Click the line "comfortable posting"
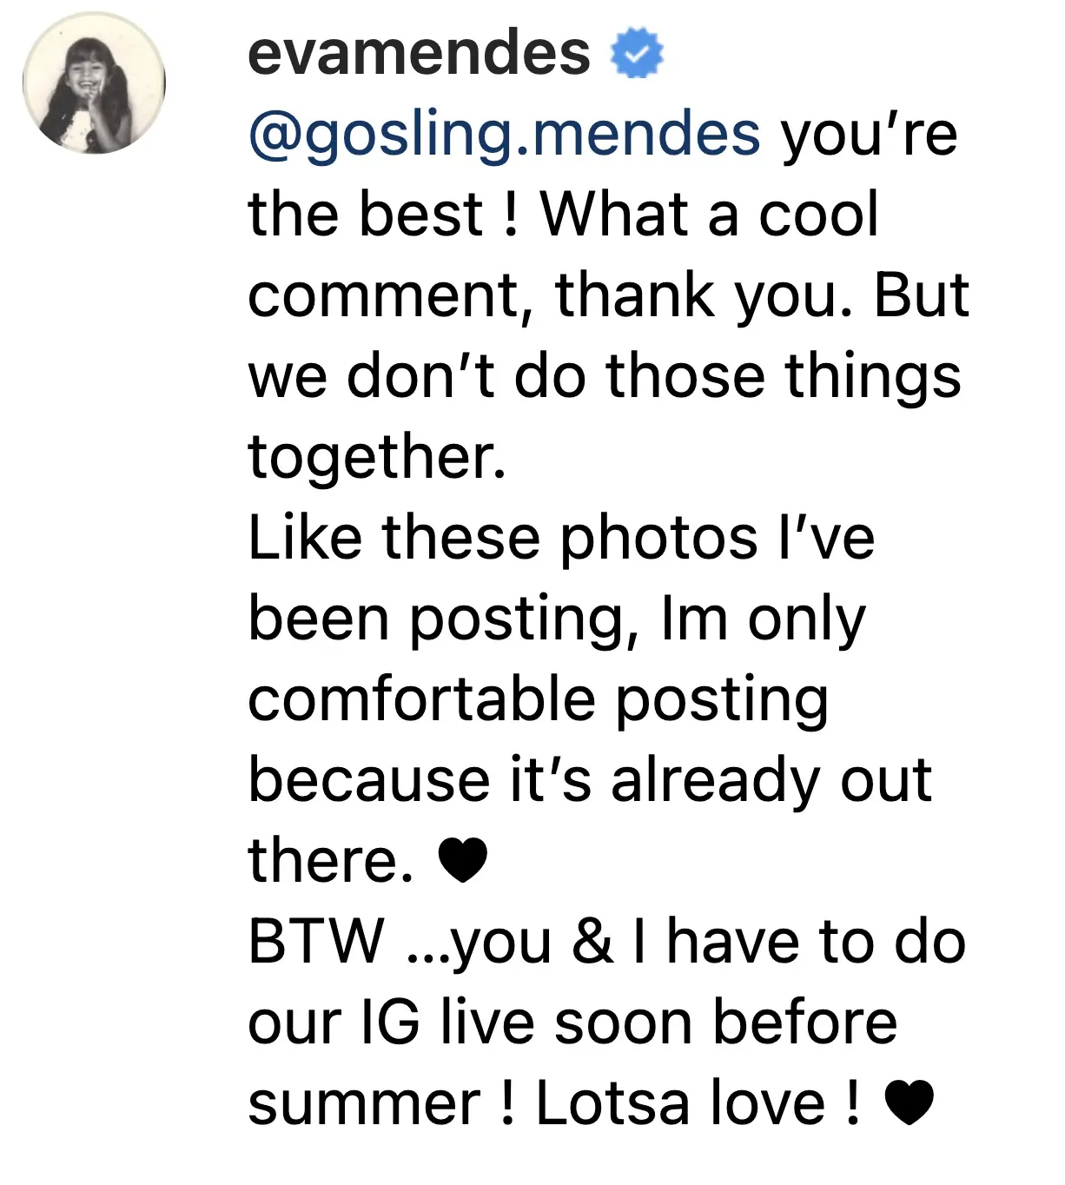Viewport: 1065px width, 1185px height. point(538,698)
